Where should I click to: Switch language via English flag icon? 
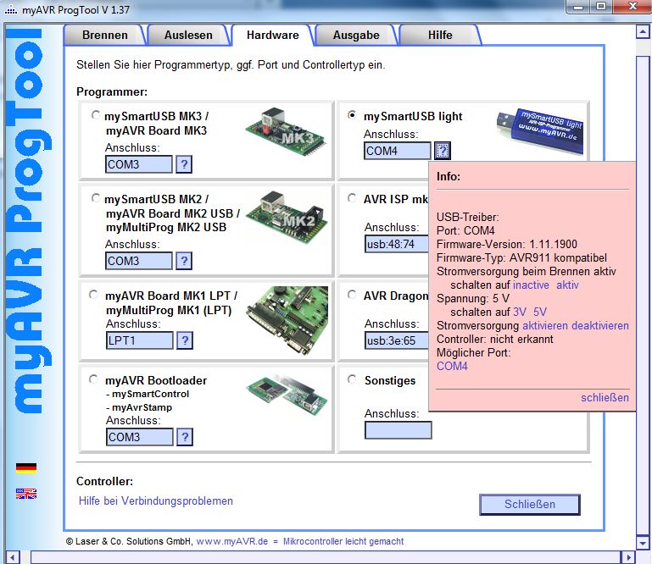[26, 494]
